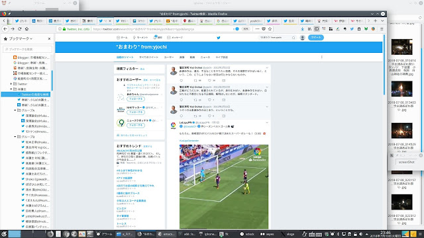Open search options three-dot menu
The width and height of the screenshot is (424, 238).
click(321, 57)
